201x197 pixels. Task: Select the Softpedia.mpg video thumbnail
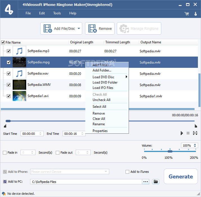[x=19, y=62]
